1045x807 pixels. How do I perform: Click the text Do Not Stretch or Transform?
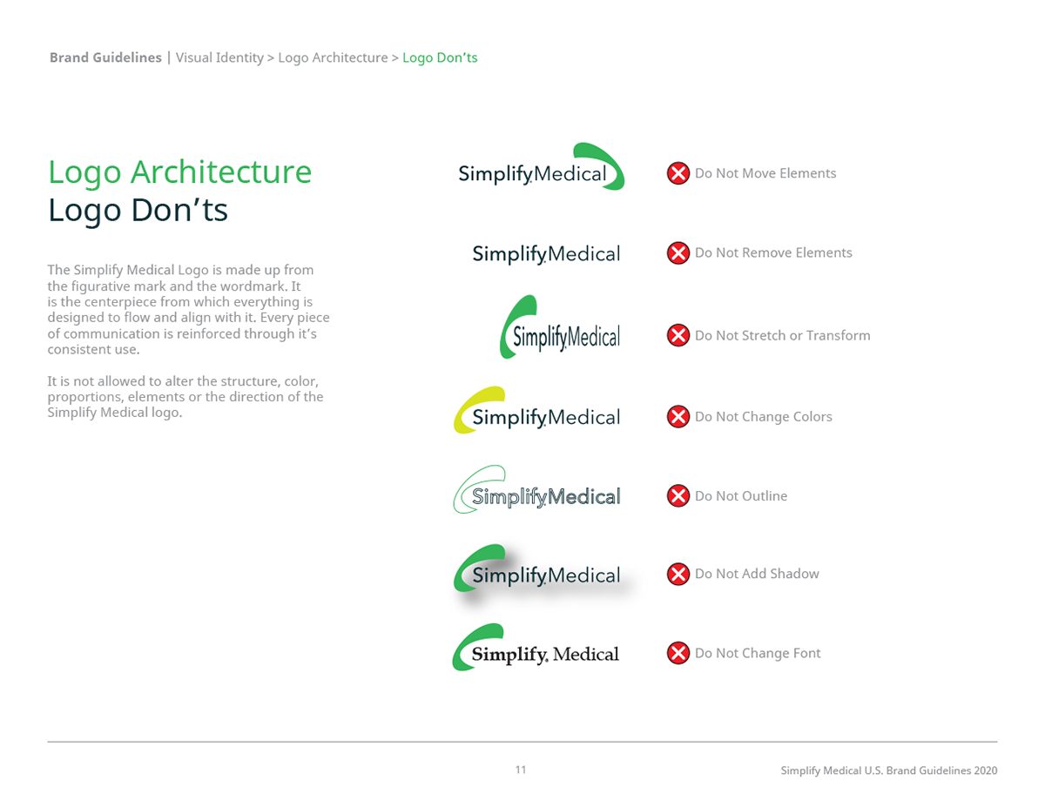click(x=783, y=335)
